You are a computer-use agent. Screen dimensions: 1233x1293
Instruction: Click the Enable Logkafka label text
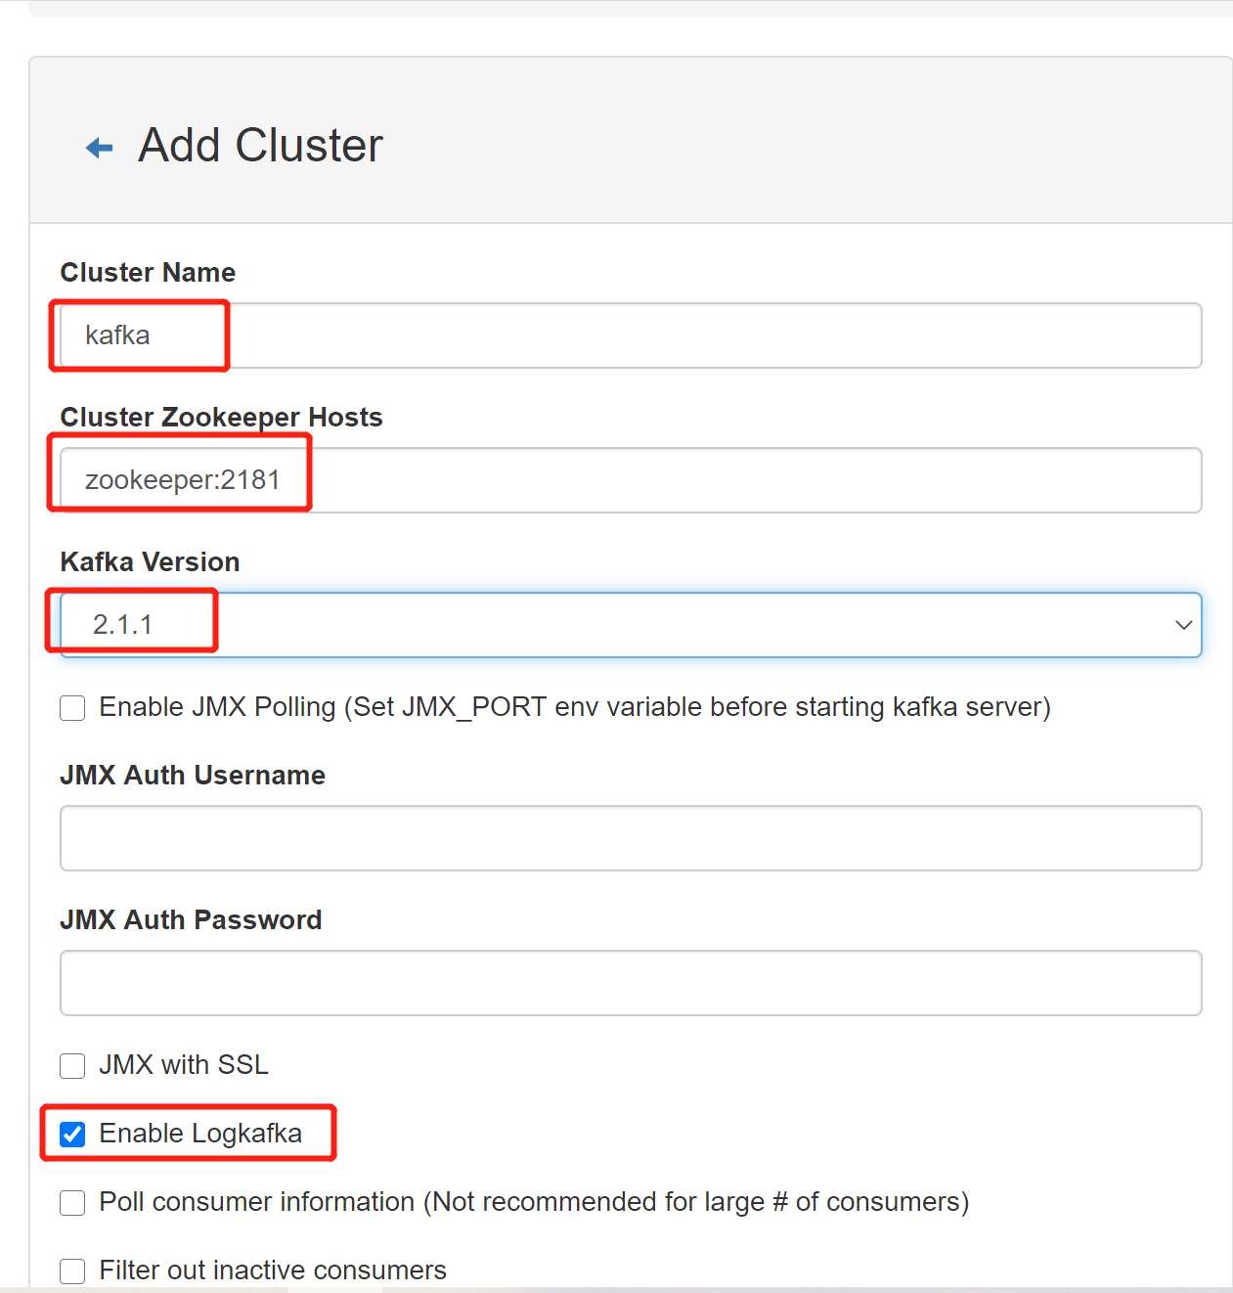pos(200,1134)
